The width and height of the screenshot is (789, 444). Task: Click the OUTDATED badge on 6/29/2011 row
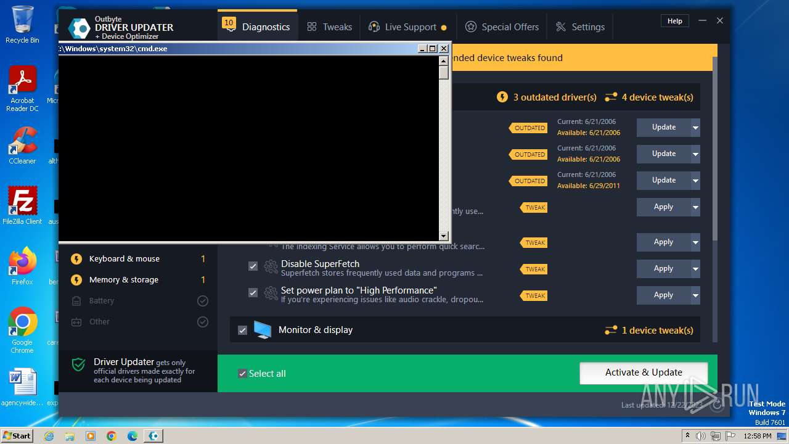point(528,181)
